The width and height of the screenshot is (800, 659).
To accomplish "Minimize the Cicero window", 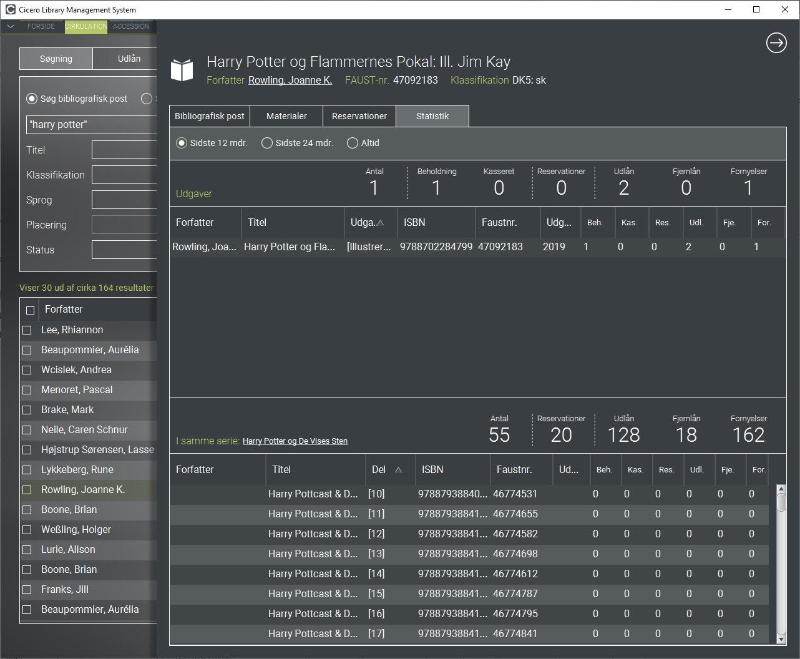I will point(728,9).
